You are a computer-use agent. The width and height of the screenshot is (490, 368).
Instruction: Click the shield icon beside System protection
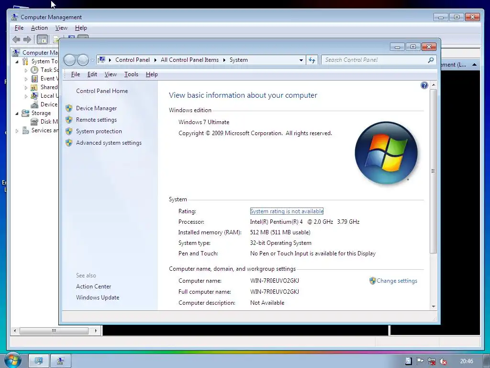[x=69, y=131]
